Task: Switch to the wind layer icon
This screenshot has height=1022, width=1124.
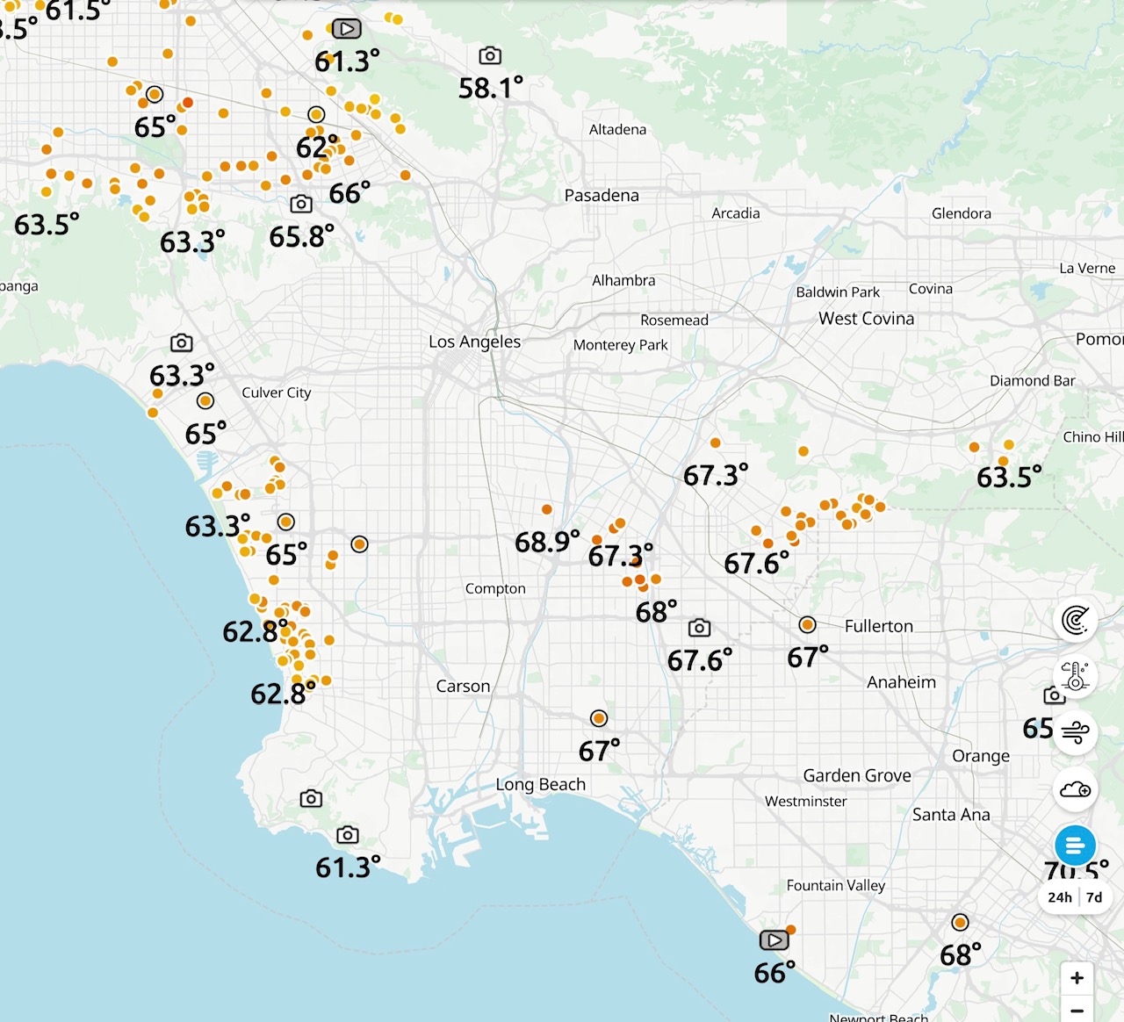Action: [1075, 731]
